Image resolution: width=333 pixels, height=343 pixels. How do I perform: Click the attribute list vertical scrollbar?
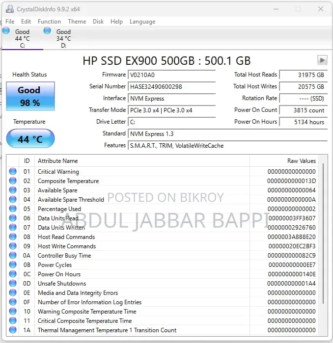pos(323,234)
